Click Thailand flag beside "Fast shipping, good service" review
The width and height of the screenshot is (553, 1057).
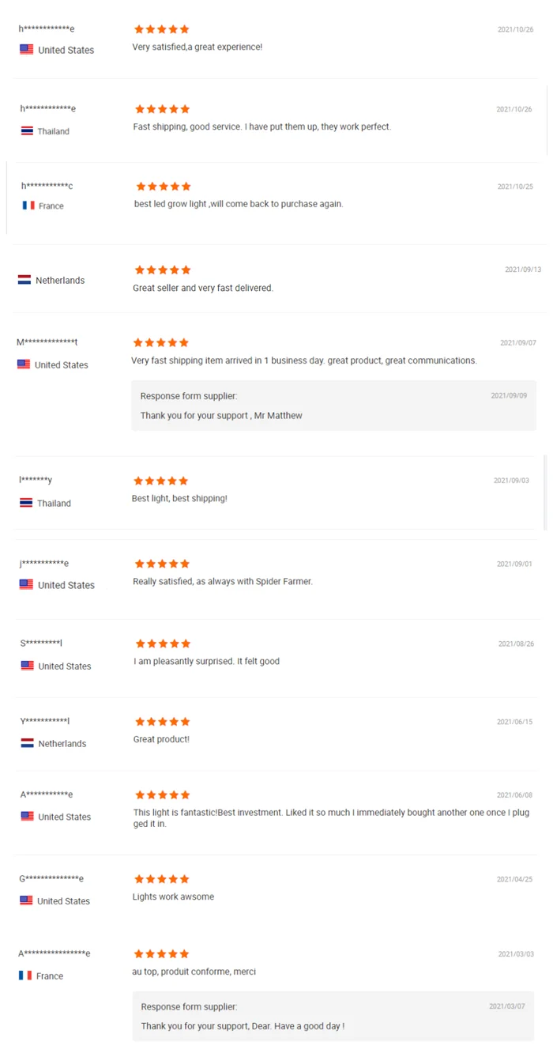point(27,131)
